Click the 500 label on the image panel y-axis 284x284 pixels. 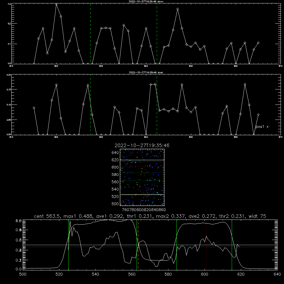coord(115,204)
